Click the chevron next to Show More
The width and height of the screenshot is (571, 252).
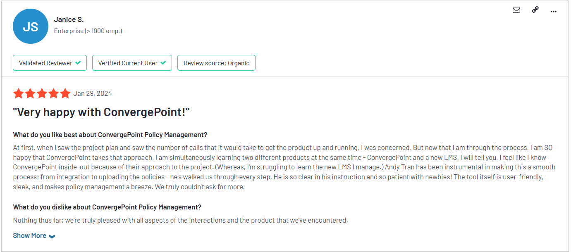tap(52, 235)
